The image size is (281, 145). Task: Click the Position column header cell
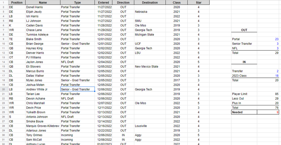tap(17, 3)
